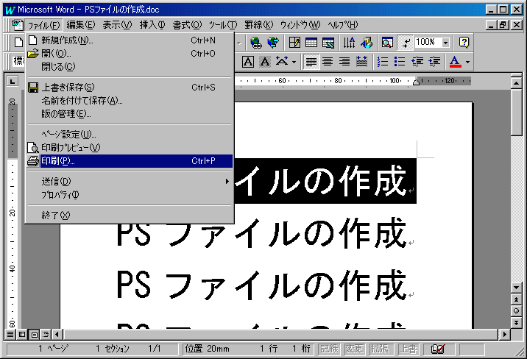The image size is (527, 359).
Task: Click the horizontal scrollbar left arrow
Action: (57, 334)
